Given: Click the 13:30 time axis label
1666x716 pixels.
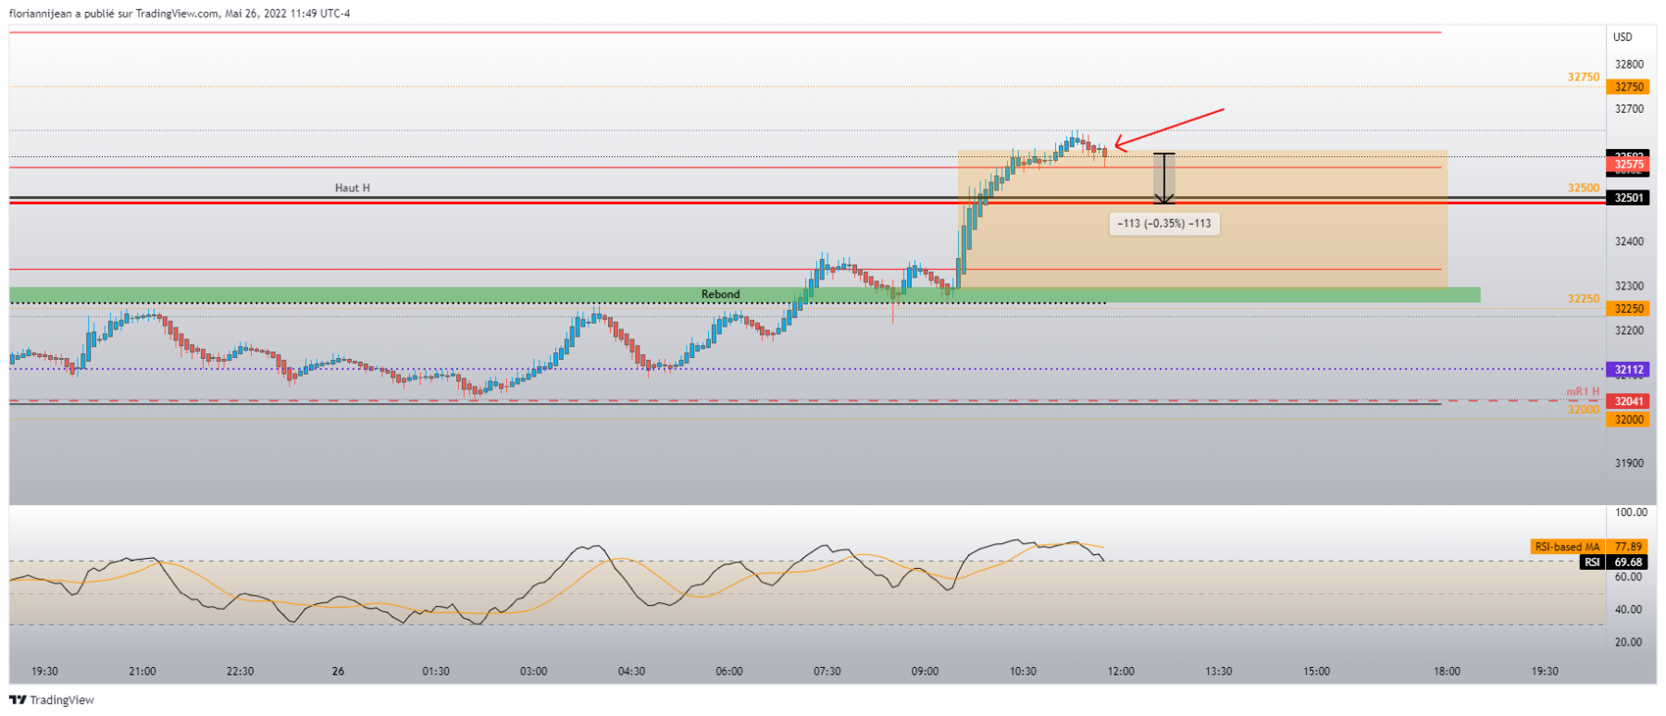Looking at the screenshot, I should 1219,672.
